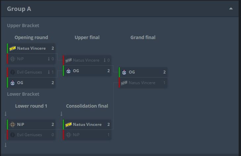
Task: Click the Group A header title
Action: [x=19, y=9]
